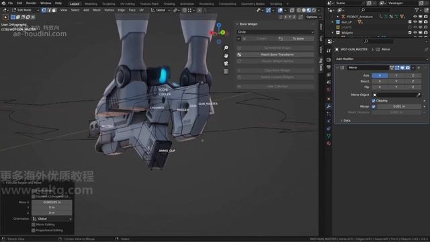This screenshot has height=242, width=430.
Task: Collapse the Bone Widget panel
Action: [237, 24]
